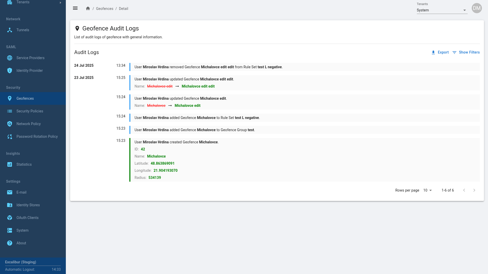
Task: Open Identity Stores in the sidebar
Action: [x=28, y=205]
